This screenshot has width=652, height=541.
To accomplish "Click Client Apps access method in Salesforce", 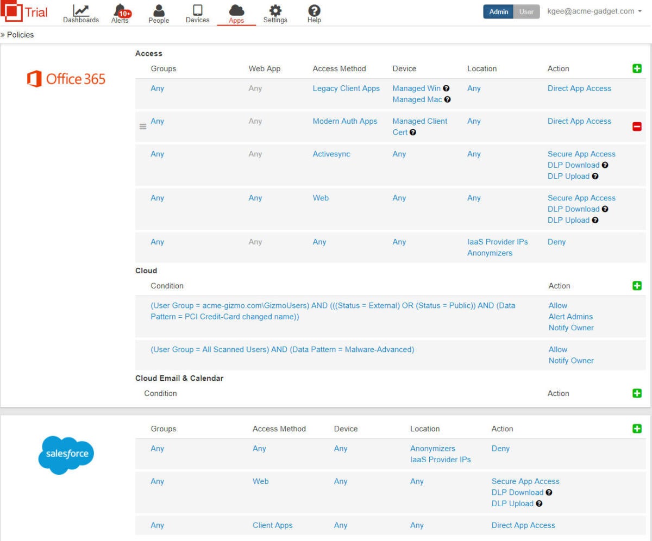I will [x=272, y=525].
